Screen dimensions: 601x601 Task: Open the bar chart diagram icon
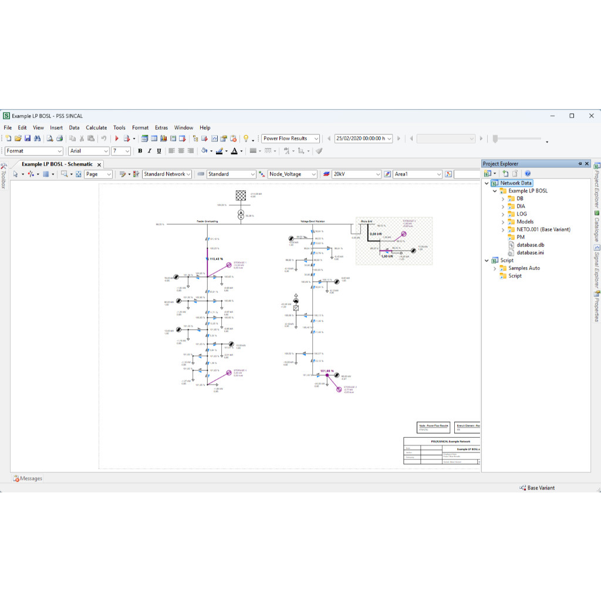click(x=164, y=139)
